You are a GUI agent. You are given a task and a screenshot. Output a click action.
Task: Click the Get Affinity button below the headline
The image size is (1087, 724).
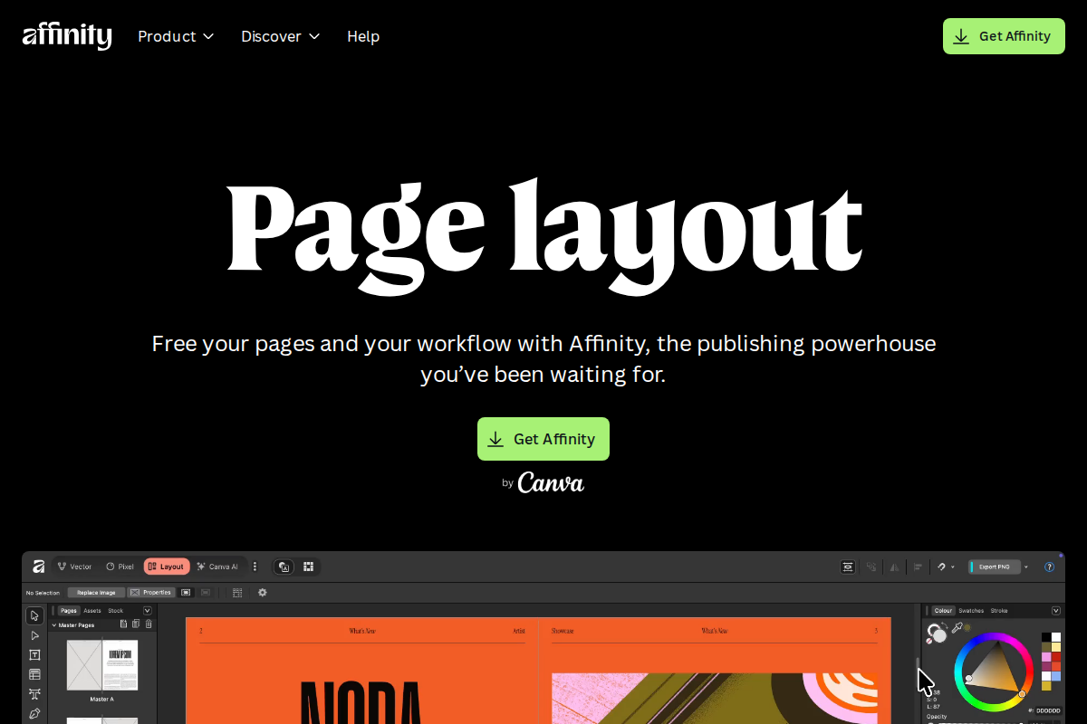[x=543, y=439]
